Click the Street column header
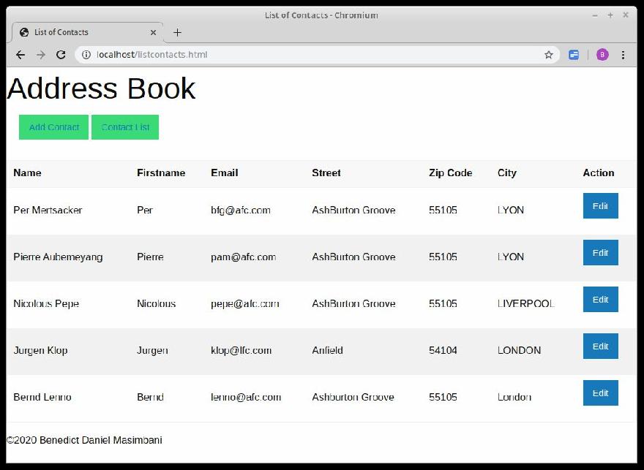 pos(326,173)
